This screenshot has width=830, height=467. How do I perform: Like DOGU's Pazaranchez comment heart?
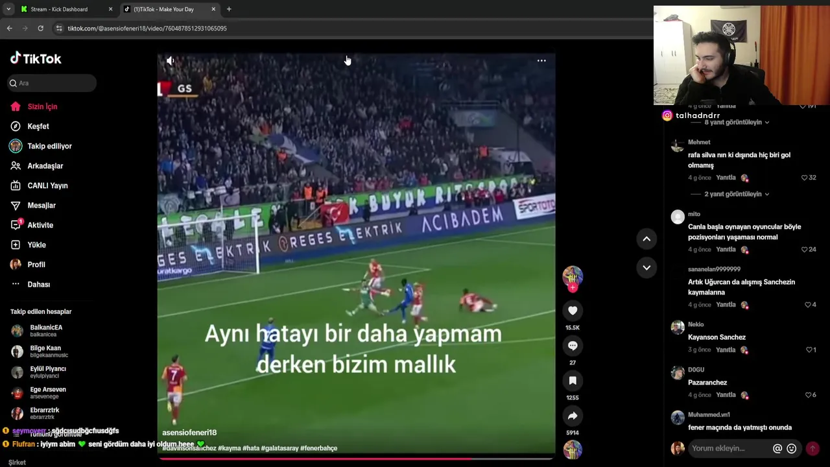point(807,395)
